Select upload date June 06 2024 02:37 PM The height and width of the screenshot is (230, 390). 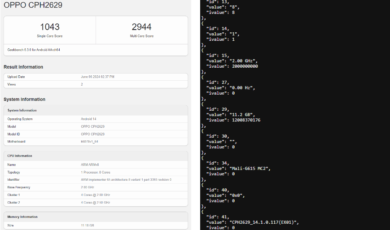97,77
